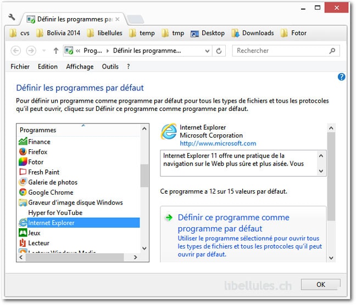356x305 pixels.
Task: Expand the Prog... breadcrumb arrow
Action: (108, 51)
